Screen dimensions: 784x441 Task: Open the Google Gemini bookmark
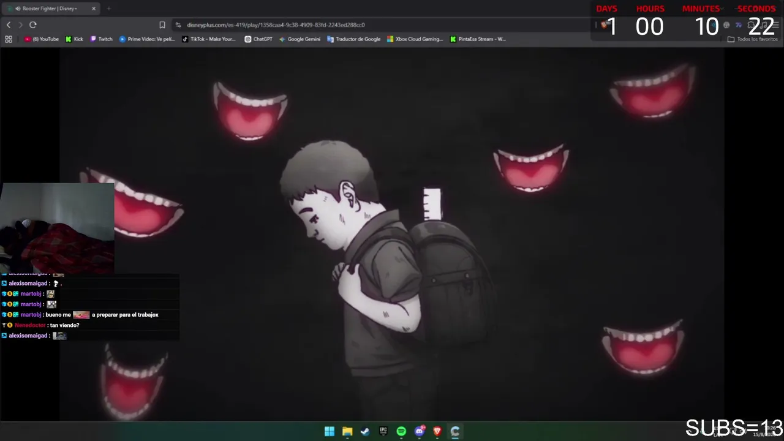300,39
